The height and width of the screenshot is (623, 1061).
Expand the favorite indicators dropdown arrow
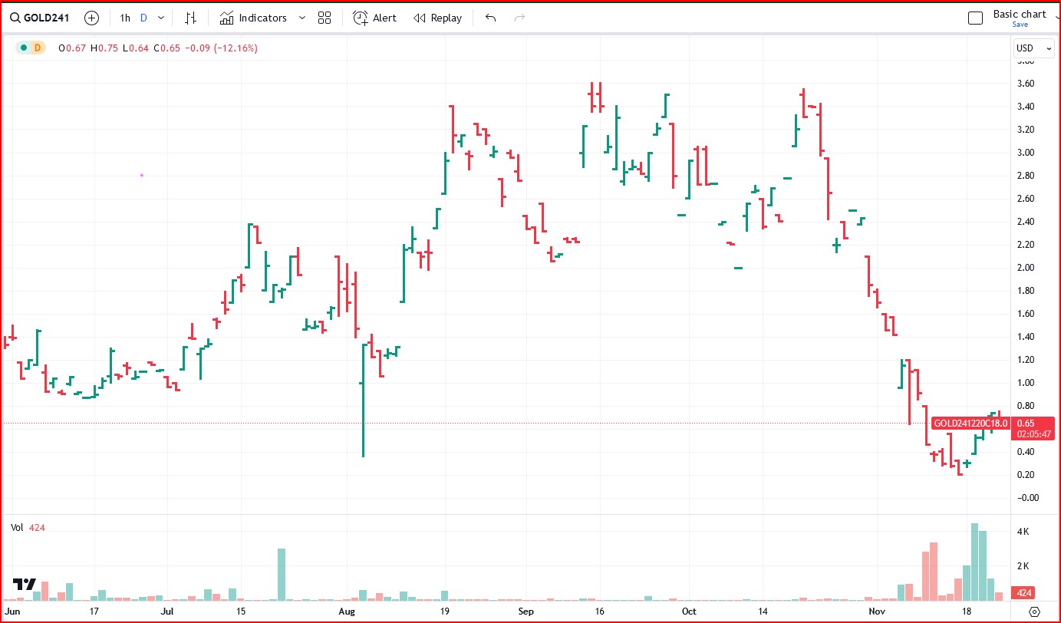[x=301, y=18]
